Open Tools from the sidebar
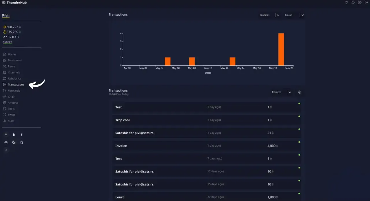The width and height of the screenshot is (370, 201). click(9, 109)
